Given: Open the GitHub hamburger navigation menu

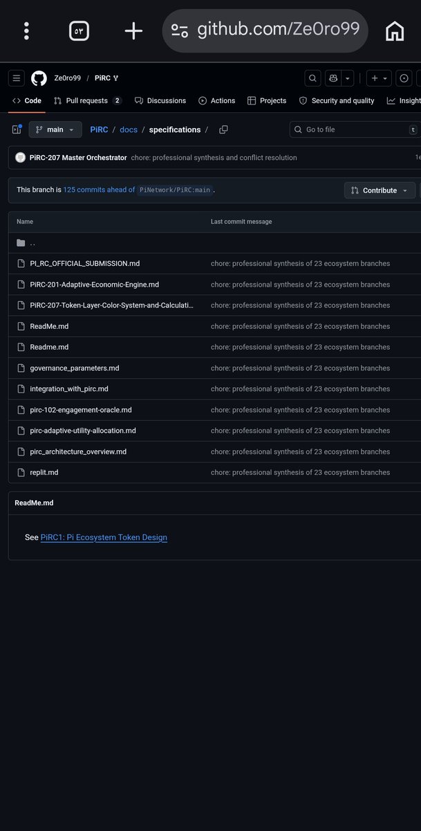Looking at the screenshot, I should point(17,78).
